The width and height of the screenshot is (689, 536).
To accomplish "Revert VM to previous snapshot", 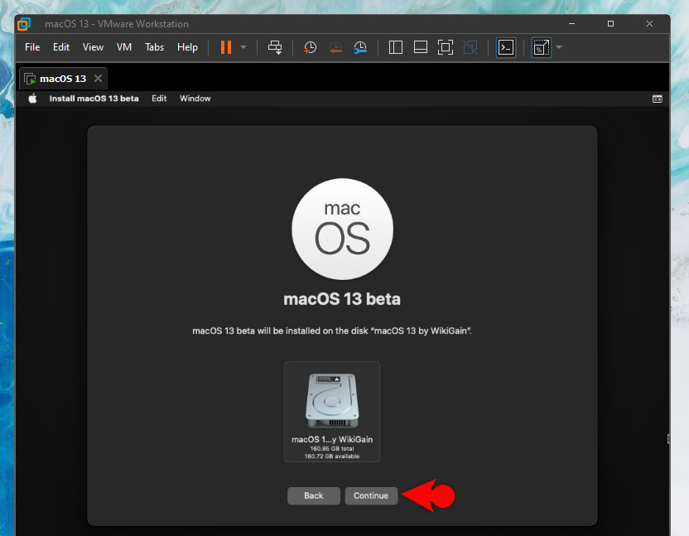I will [x=335, y=47].
